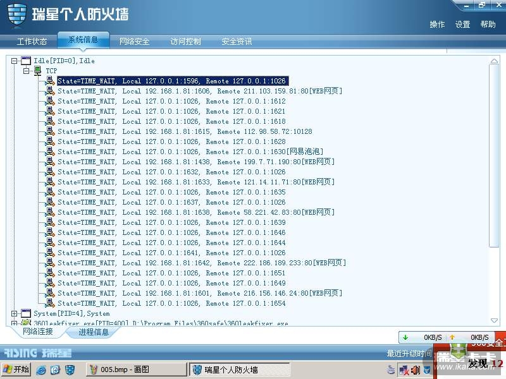The image size is (506, 379).
Task: Show the 网络连接 bottom tab
Action: [38, 332]
